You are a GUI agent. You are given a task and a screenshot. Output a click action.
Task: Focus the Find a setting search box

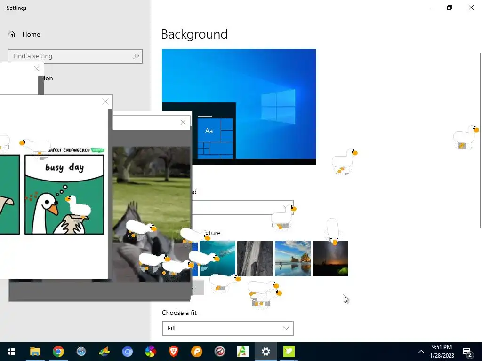75,56
